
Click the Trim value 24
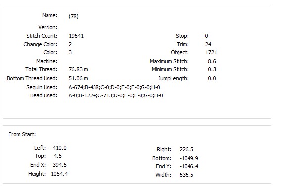pyautogui.click(x=208, y=44)
